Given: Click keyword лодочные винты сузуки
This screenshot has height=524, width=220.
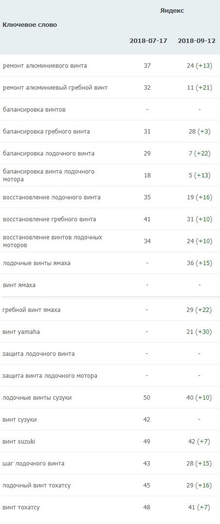Looking at the screenshot, I should tap(37, 398).
